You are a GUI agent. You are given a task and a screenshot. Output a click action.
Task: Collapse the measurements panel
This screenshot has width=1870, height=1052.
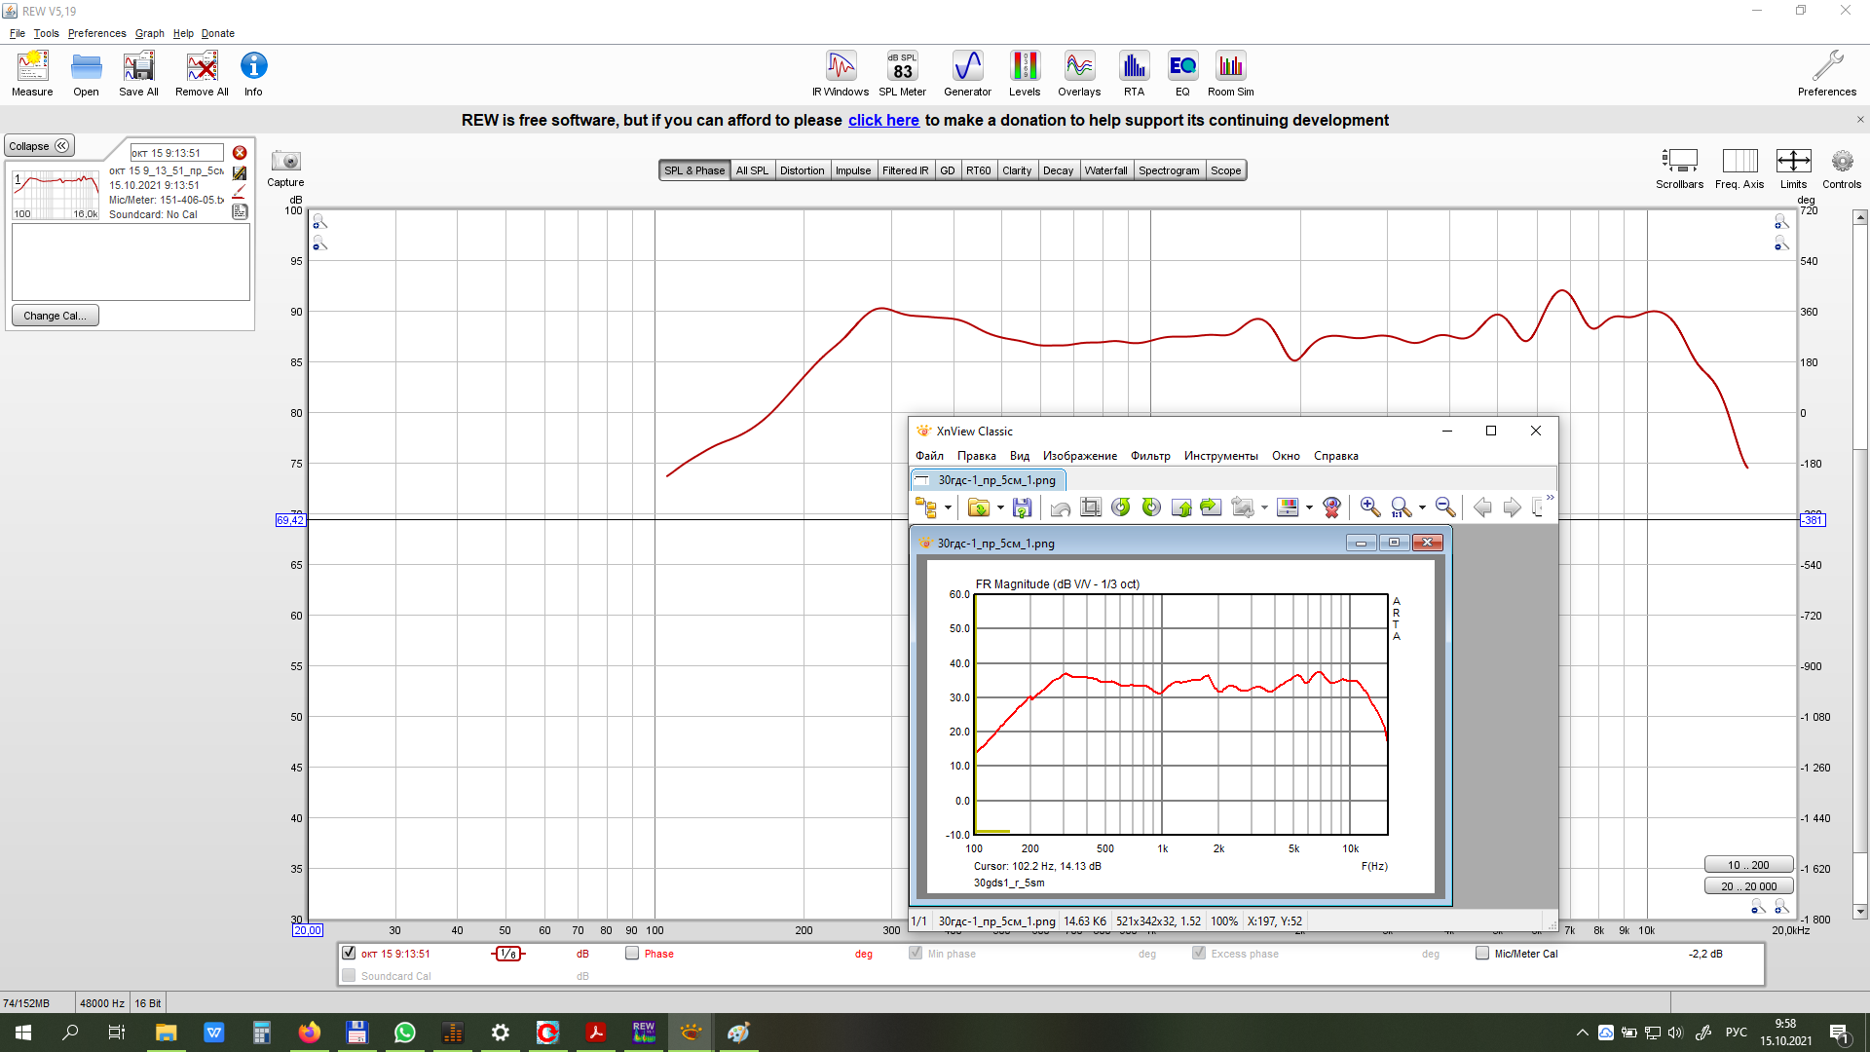click(40, 146)
